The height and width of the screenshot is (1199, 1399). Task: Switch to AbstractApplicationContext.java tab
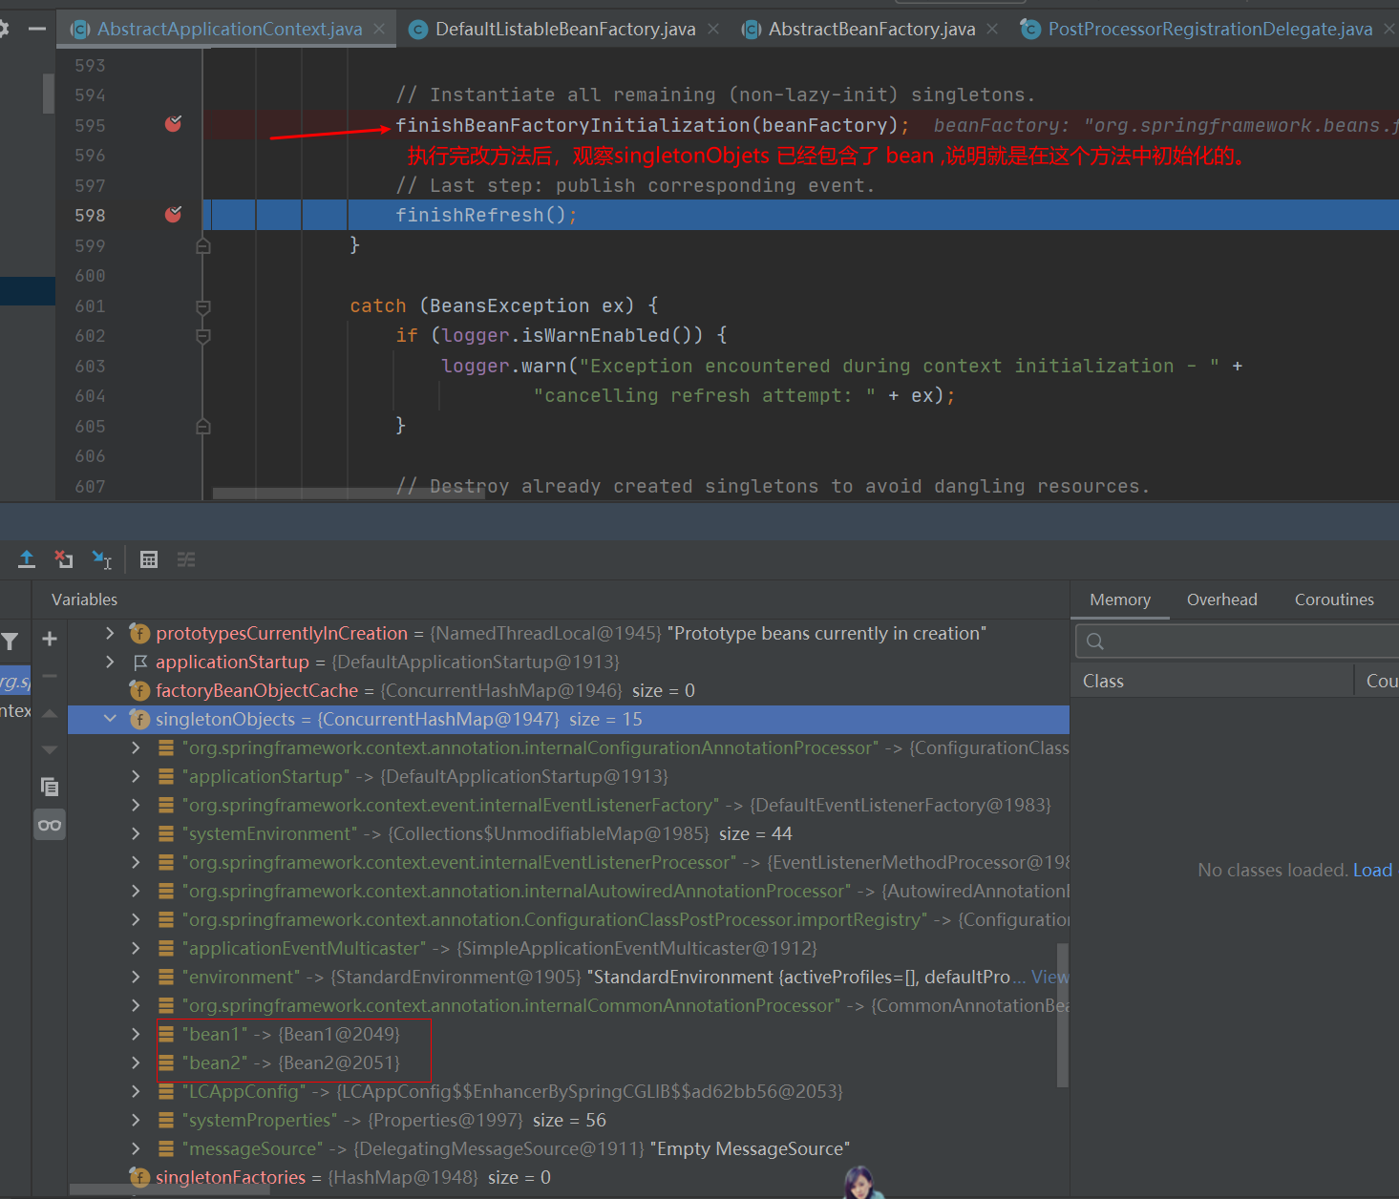click(229, 30)
